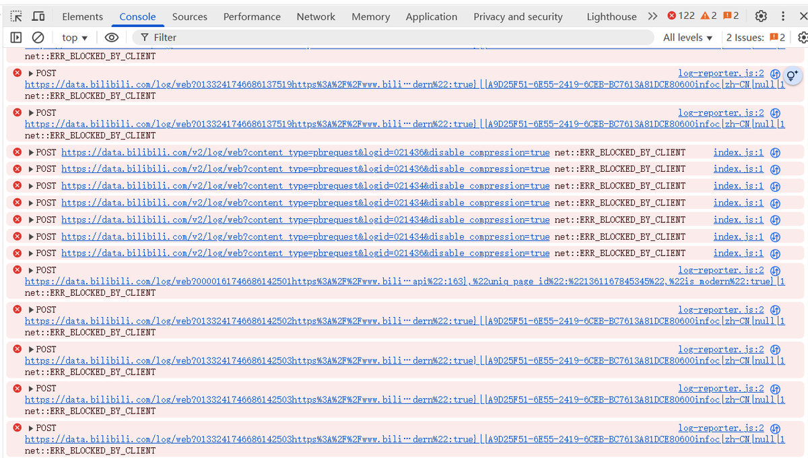Switch to the Elements tab

83,17
